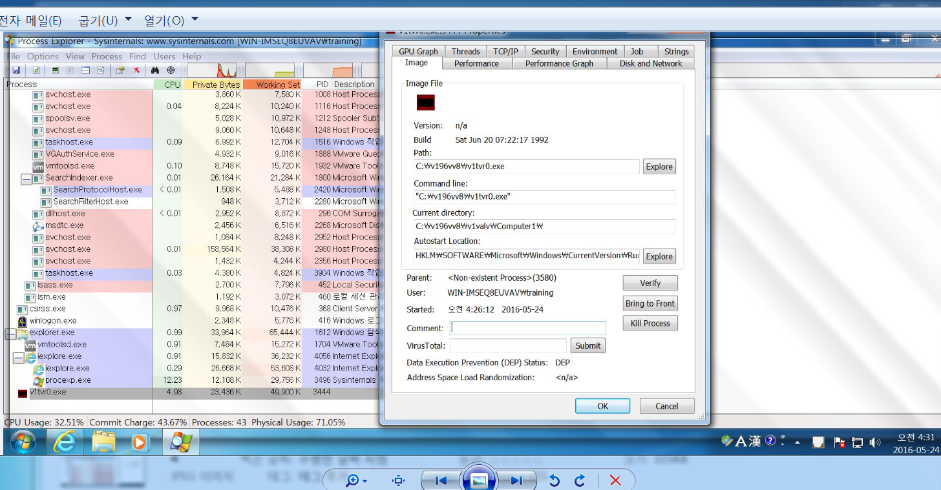Open Windows Media Player on taskbar

pyautogui.click(x=139, y=442)
